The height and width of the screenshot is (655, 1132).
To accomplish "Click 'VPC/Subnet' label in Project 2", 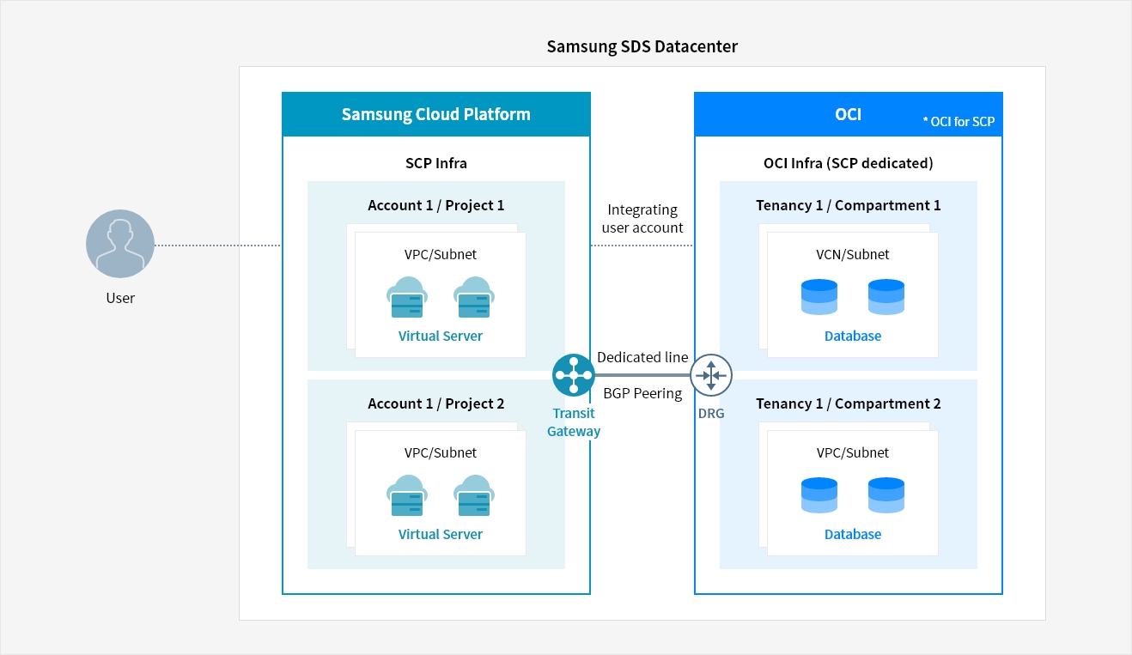I will click(441, 452).
